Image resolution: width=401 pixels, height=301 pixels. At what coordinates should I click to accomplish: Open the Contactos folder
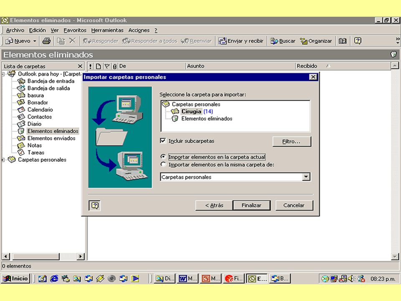pos(39,117)
